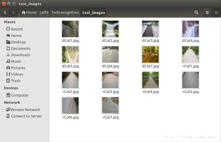Select the test_images path segment
This screenshot has height=142, width=221.
pyautogui.click(x=94, y=13)
